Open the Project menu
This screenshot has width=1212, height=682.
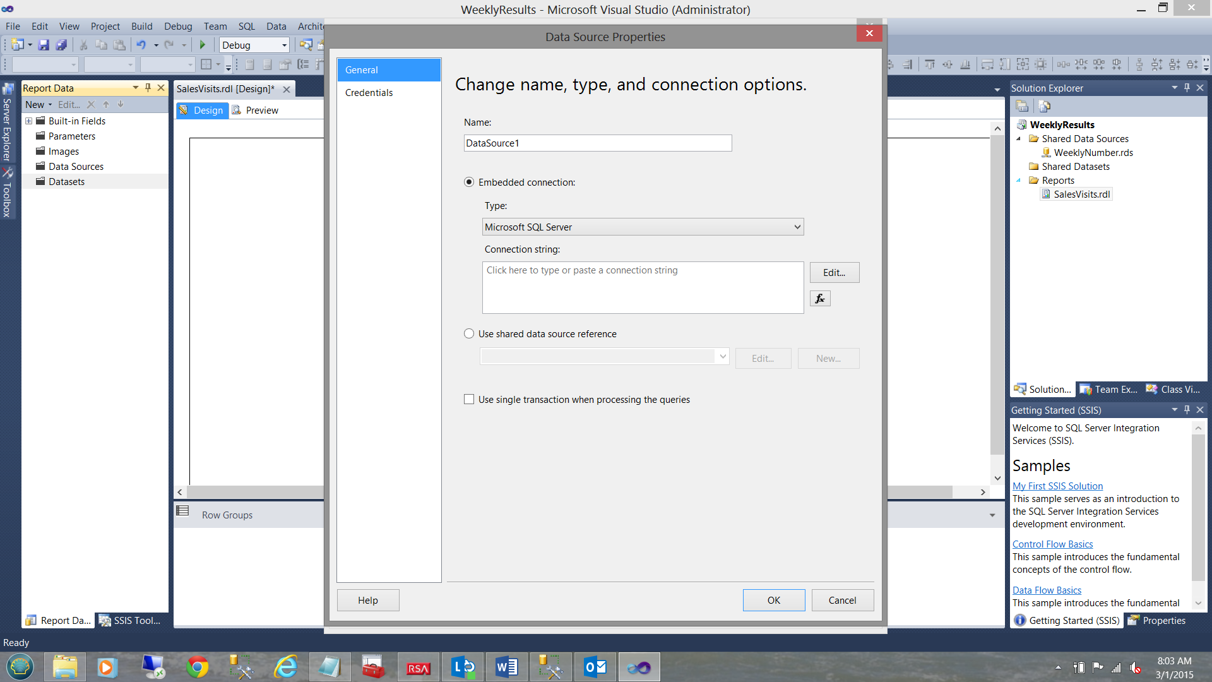(105, 27)
